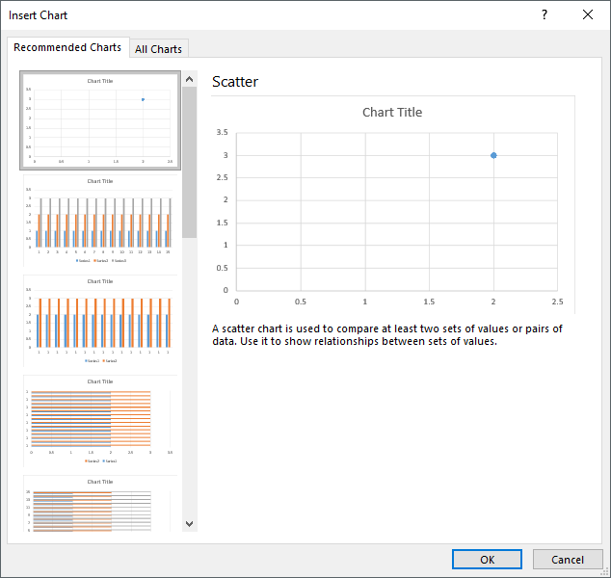Click the scatter chart description text
Viewport: 611px width, 578px height.
coord(387,335)
